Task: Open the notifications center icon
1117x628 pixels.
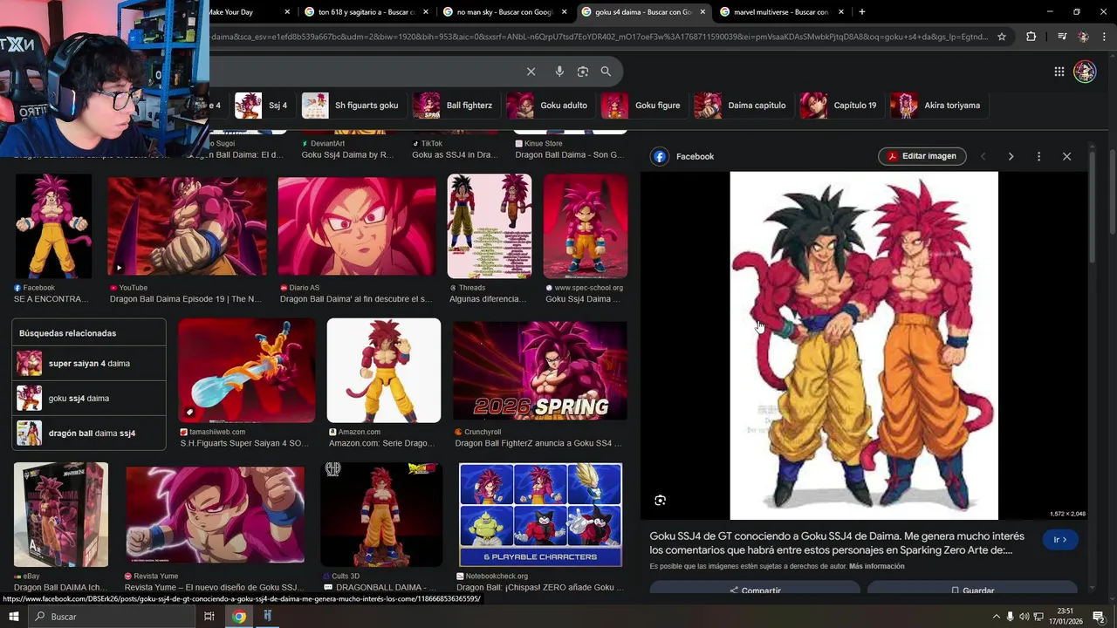Action: click(1099, 617)
